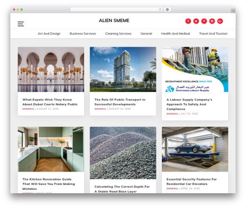Image resolution: width=246 pixels, height=208 pixels.
Task: Open the Twitter social icon
Action: (x=196, y=21)
